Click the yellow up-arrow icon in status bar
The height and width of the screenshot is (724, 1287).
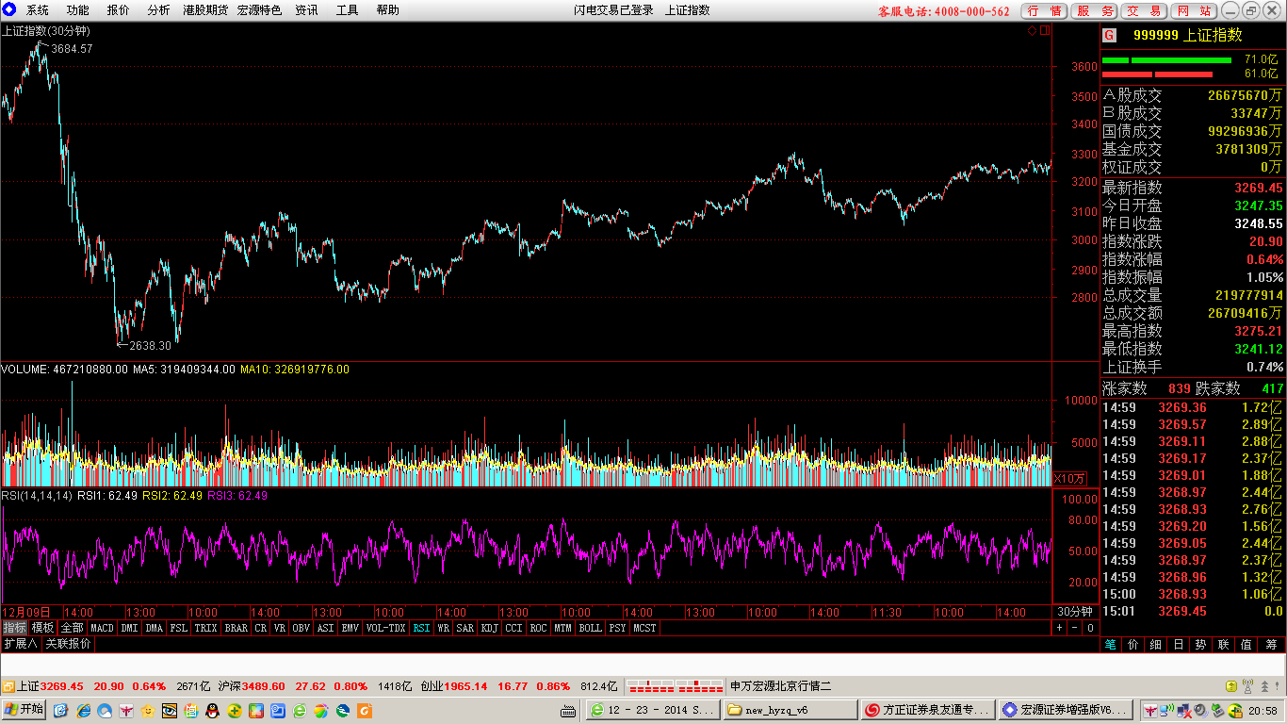coord(1231,686)
